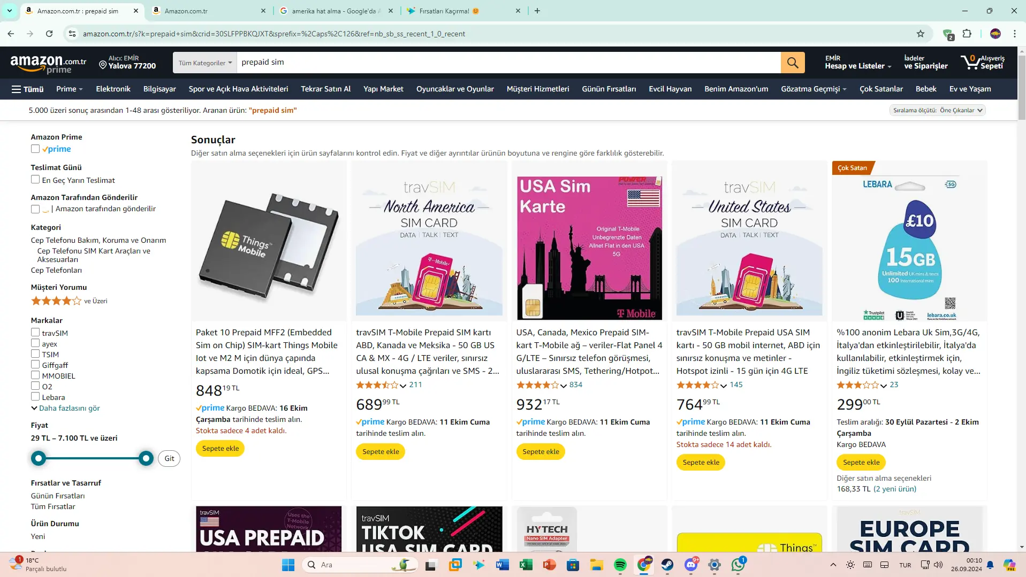Open 2 yeni ürün offers link
Screen dimensions: 1026x577
point(895,489)
